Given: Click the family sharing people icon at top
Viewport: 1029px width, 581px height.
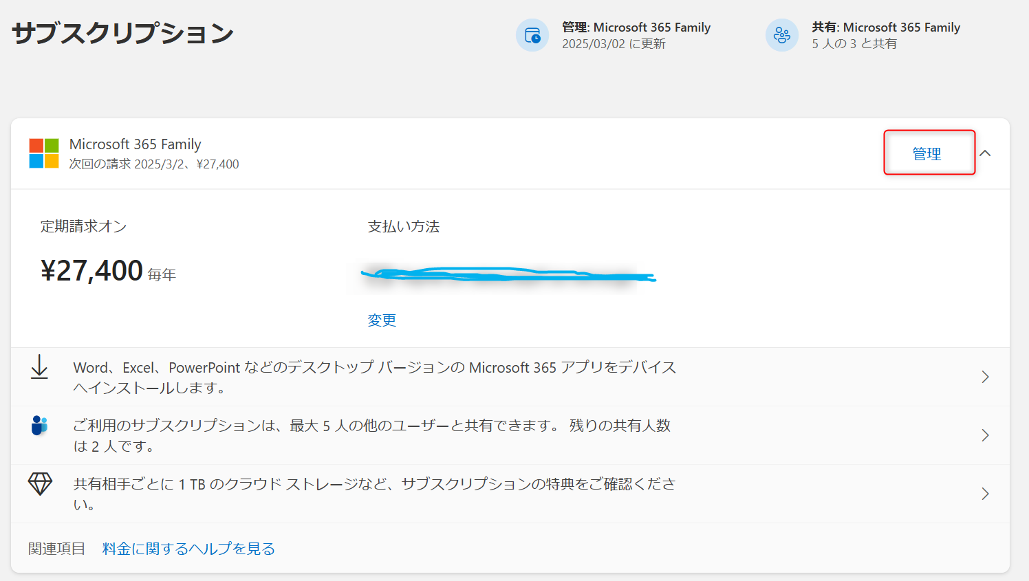Looking at the screenshot, I should click(782, 35).
